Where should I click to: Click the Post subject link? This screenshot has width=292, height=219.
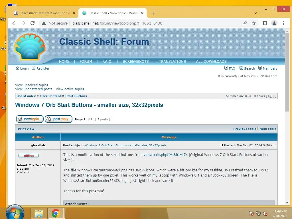point(125,145)
